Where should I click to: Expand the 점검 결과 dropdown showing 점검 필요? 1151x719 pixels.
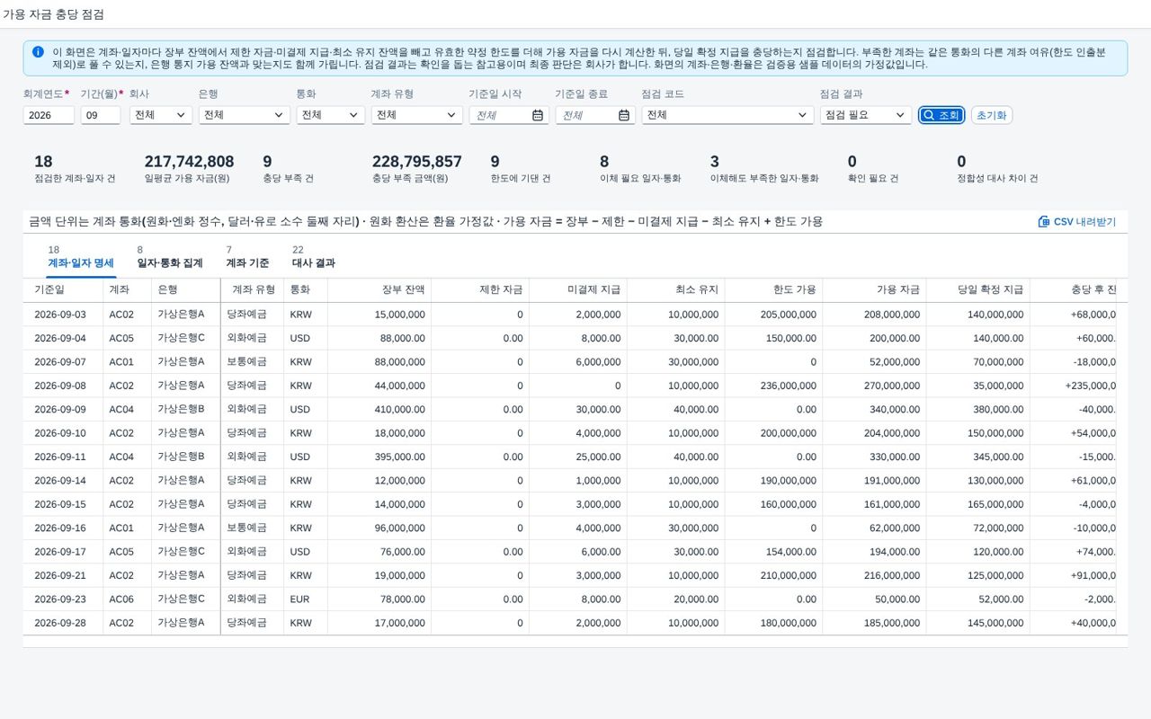pos(865,115)
